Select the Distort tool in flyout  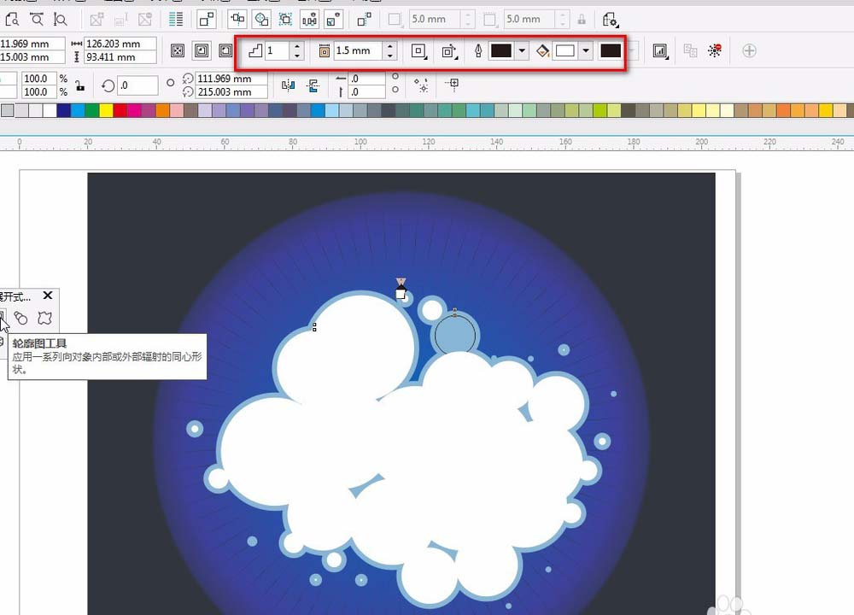44,318
